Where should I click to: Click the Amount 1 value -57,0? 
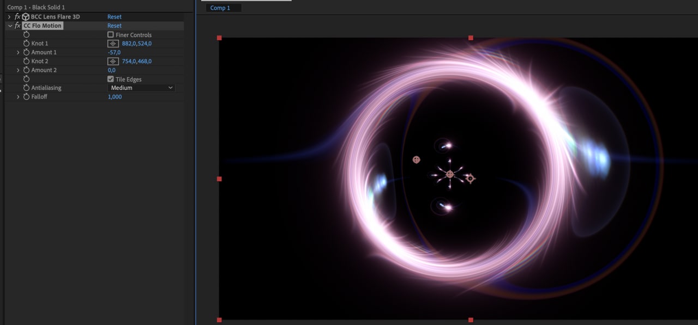(x=114, y=52)
